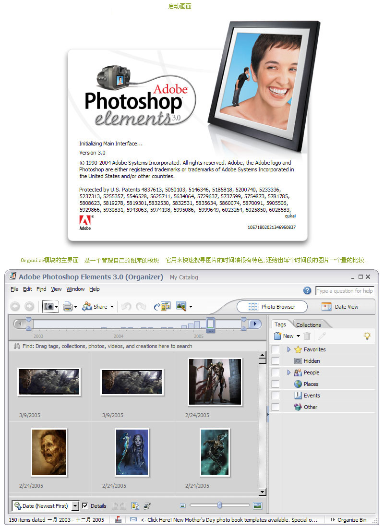Click the Type a question for help field
The height and width of the screenshot is (528, 384).
tap(345, 290)
